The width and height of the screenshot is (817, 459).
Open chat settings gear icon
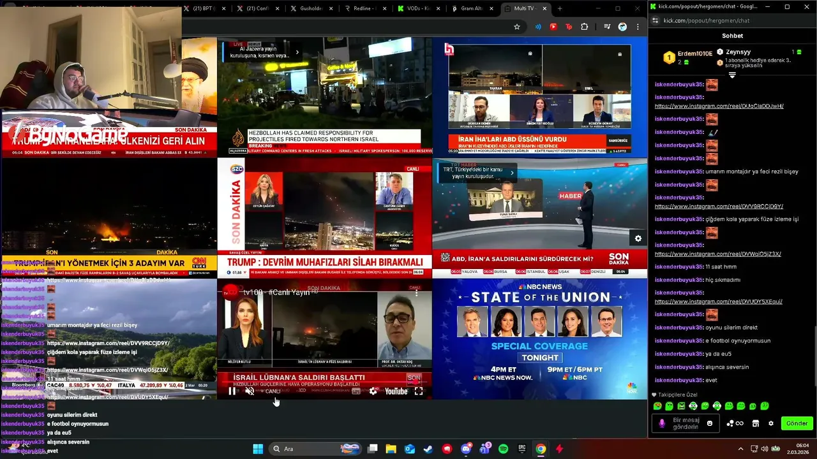click(x=771, y=423)
